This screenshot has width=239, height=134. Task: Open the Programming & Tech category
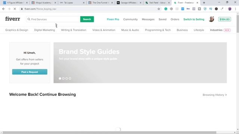point(158,30)
